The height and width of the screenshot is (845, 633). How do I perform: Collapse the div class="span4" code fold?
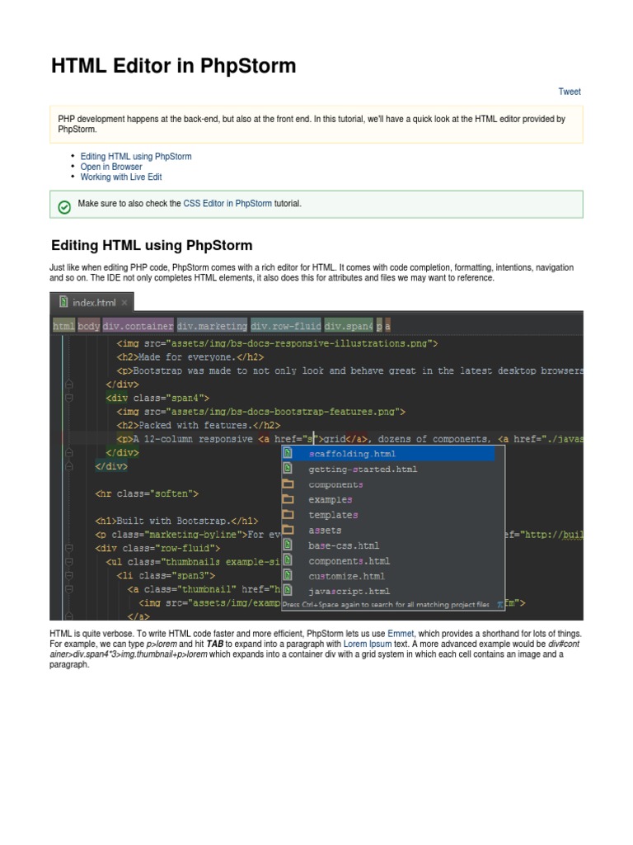pos(69,398)
